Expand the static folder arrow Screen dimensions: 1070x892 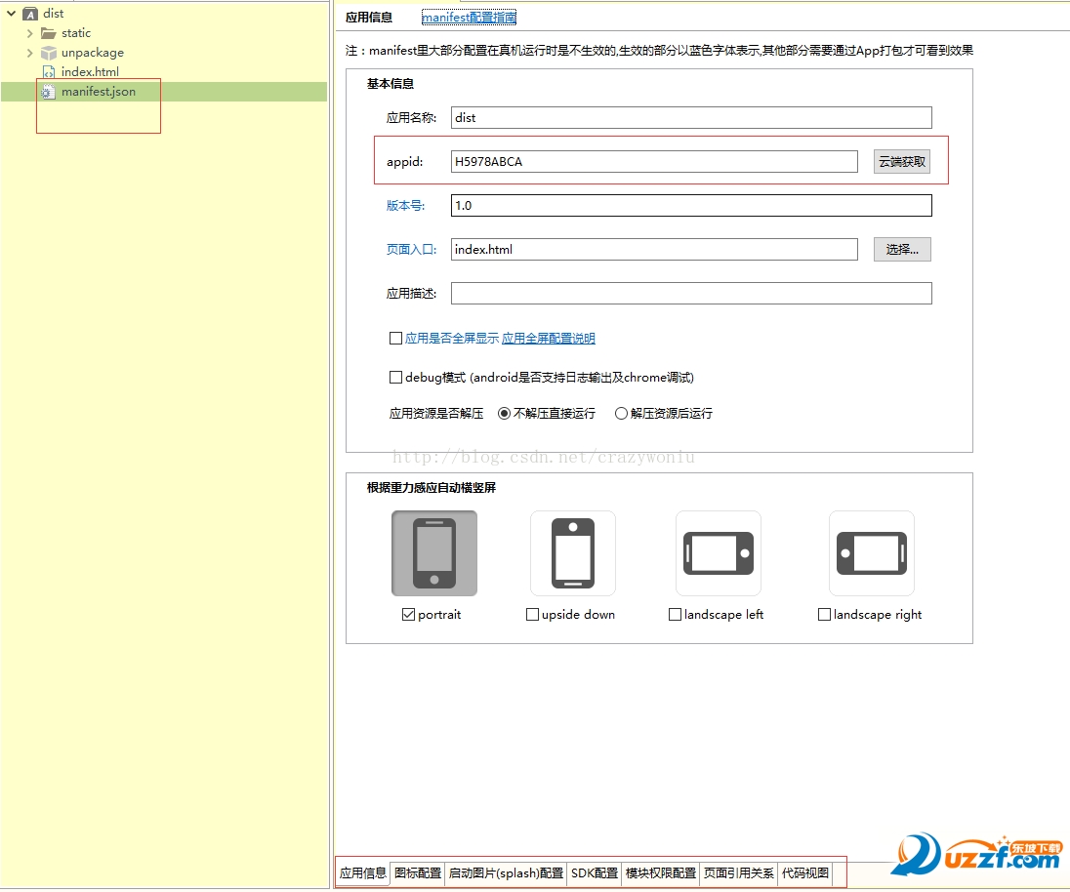(x=29, y=33)
